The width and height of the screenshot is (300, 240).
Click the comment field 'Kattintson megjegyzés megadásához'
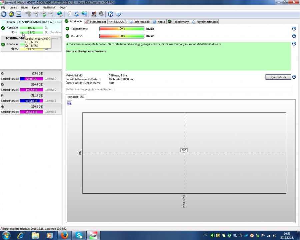178,89
